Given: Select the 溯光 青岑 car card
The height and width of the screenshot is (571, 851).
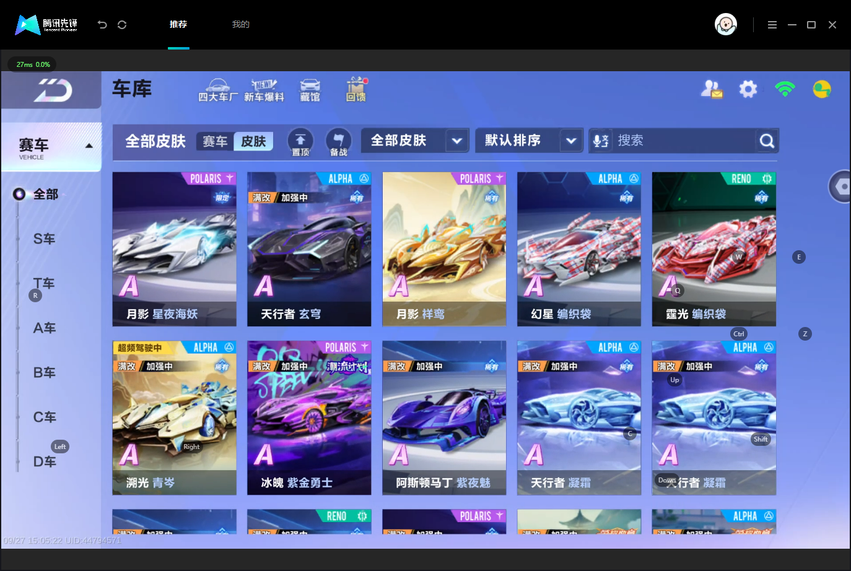Looking at the screenshot, I should (x=175, y=418).
